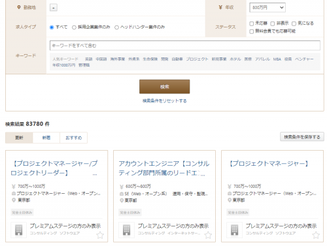Add popular keyword 英語
This screenshot has height=246, width=327.
click(89, 59)
